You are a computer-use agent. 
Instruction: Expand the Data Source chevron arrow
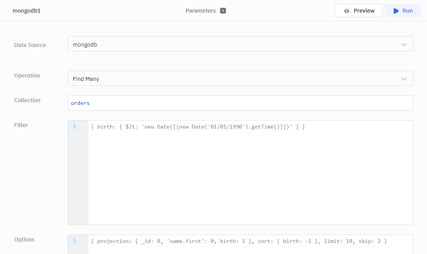coord(404,45)
